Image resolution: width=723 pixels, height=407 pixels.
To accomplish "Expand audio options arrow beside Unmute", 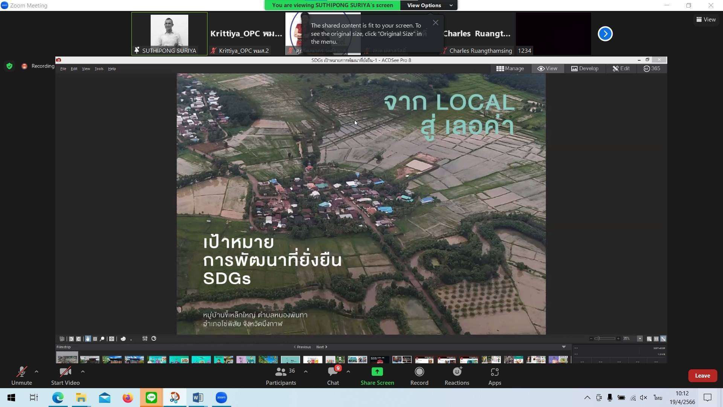I will click(36, 372).
